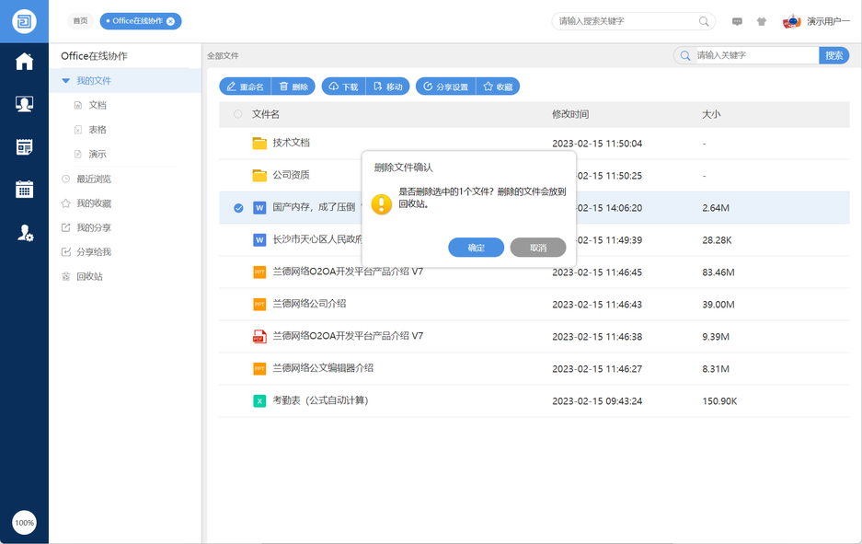Open the message chat icon in header
This screenshot has width=862, height=544.
pyautogui.click(x=737, y=21)
